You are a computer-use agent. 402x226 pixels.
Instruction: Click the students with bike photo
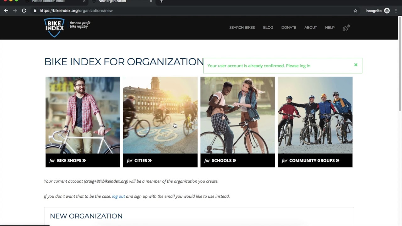[237, 115]
